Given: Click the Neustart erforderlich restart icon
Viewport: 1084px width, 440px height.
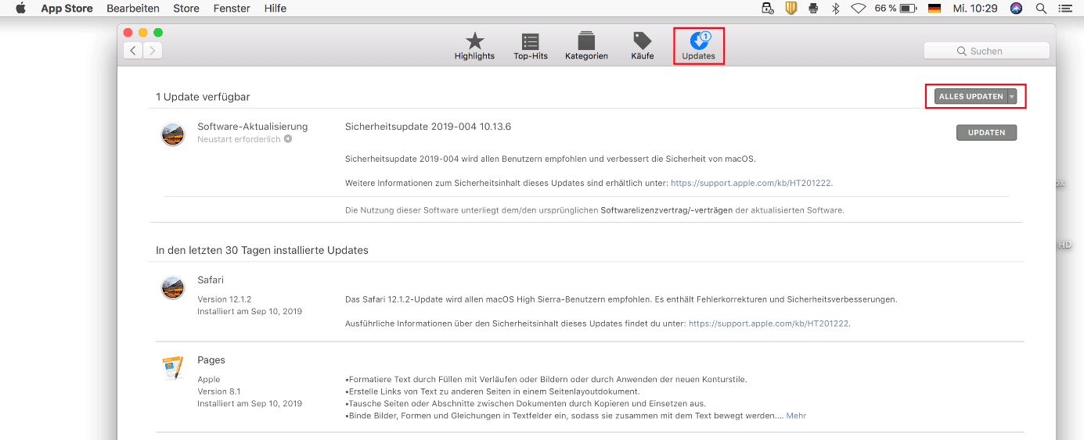Looking at the screenshot, I should point(288,139).
